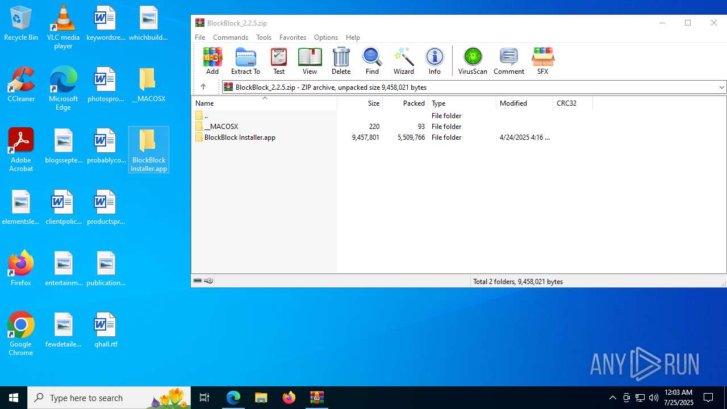Open the Options menu
Viewport: 727px width, 409px height.
pos(326,37)
